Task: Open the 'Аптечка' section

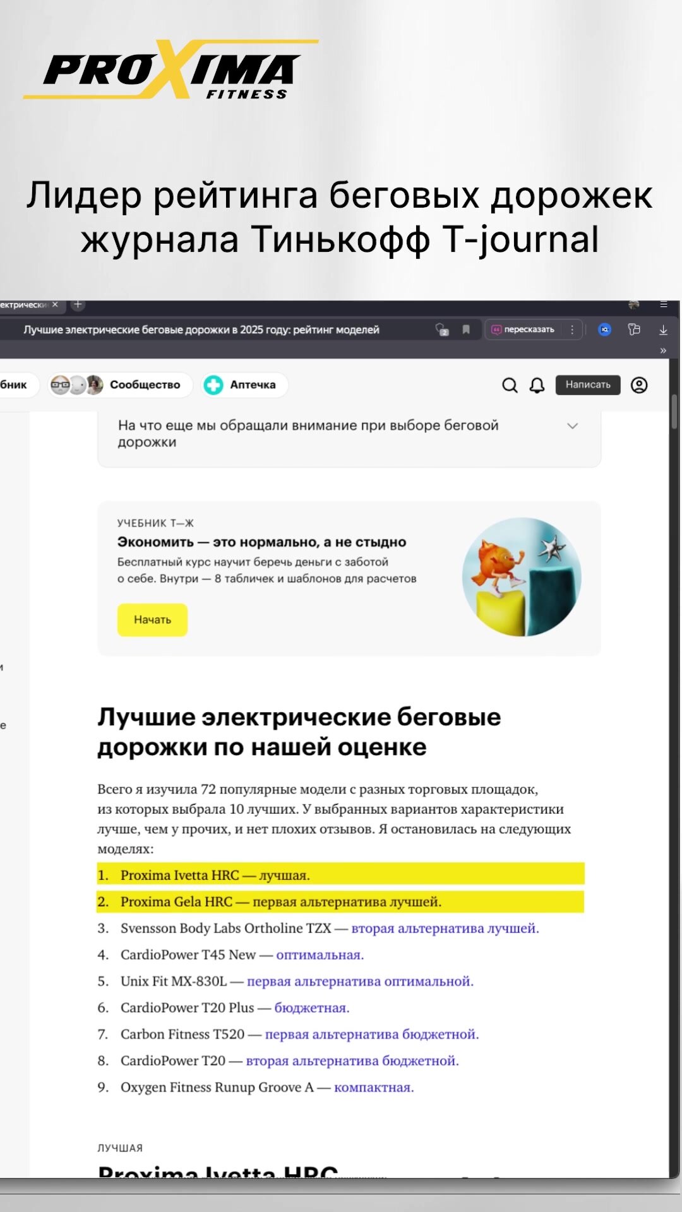Action: coord(244,384)
